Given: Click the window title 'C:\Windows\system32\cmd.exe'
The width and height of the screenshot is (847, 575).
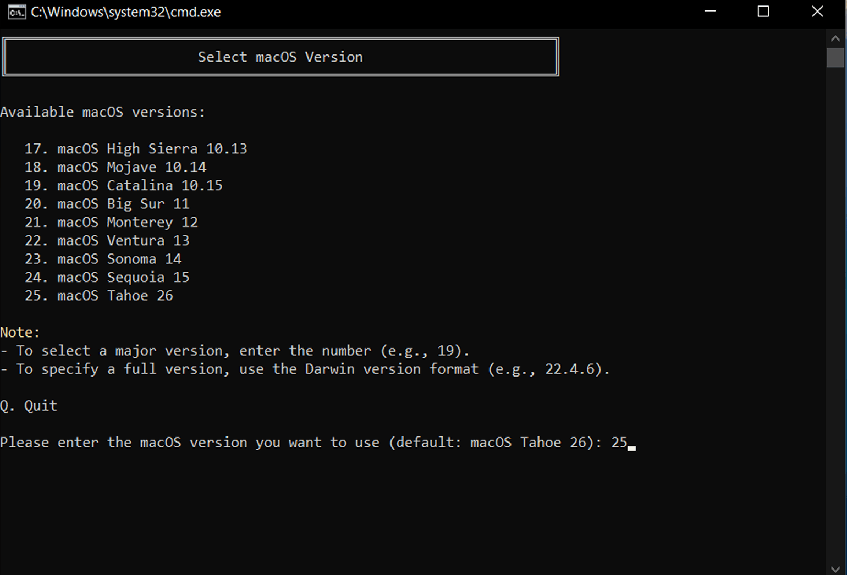Looking at the screenshot, I should (x=126, y=12).
